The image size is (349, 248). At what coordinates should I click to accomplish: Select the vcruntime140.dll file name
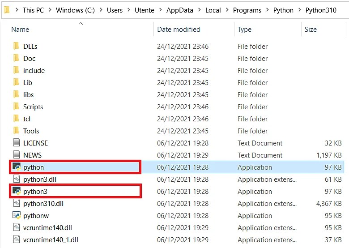(x=47, y=227)
